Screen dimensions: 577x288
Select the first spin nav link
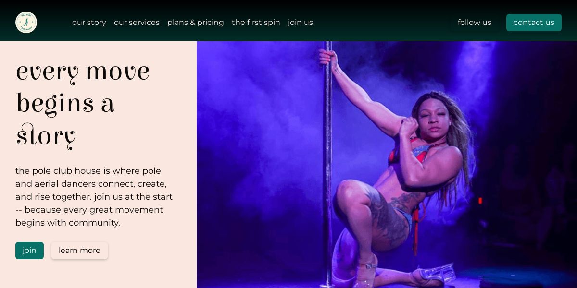(256, 23)
